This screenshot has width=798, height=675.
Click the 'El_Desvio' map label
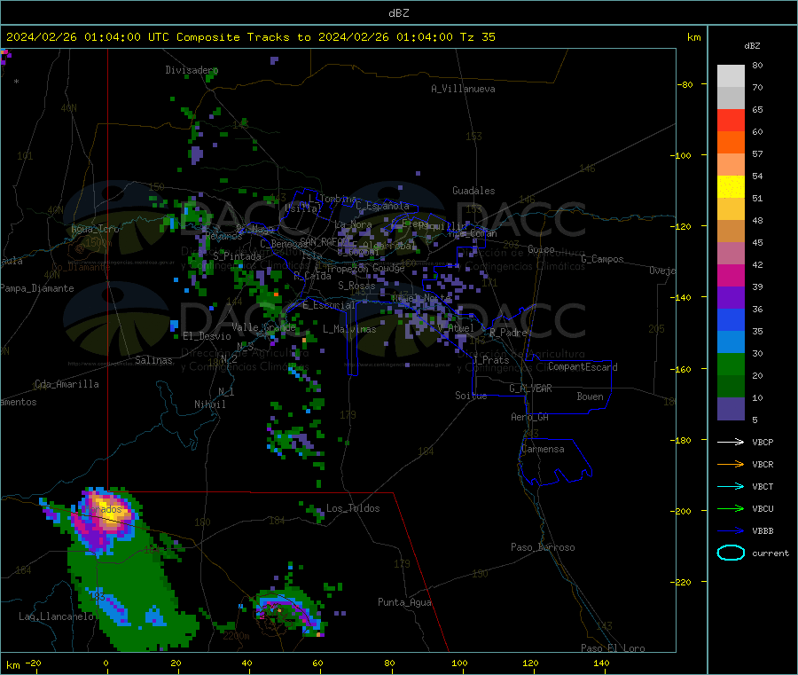click(207, 336)
